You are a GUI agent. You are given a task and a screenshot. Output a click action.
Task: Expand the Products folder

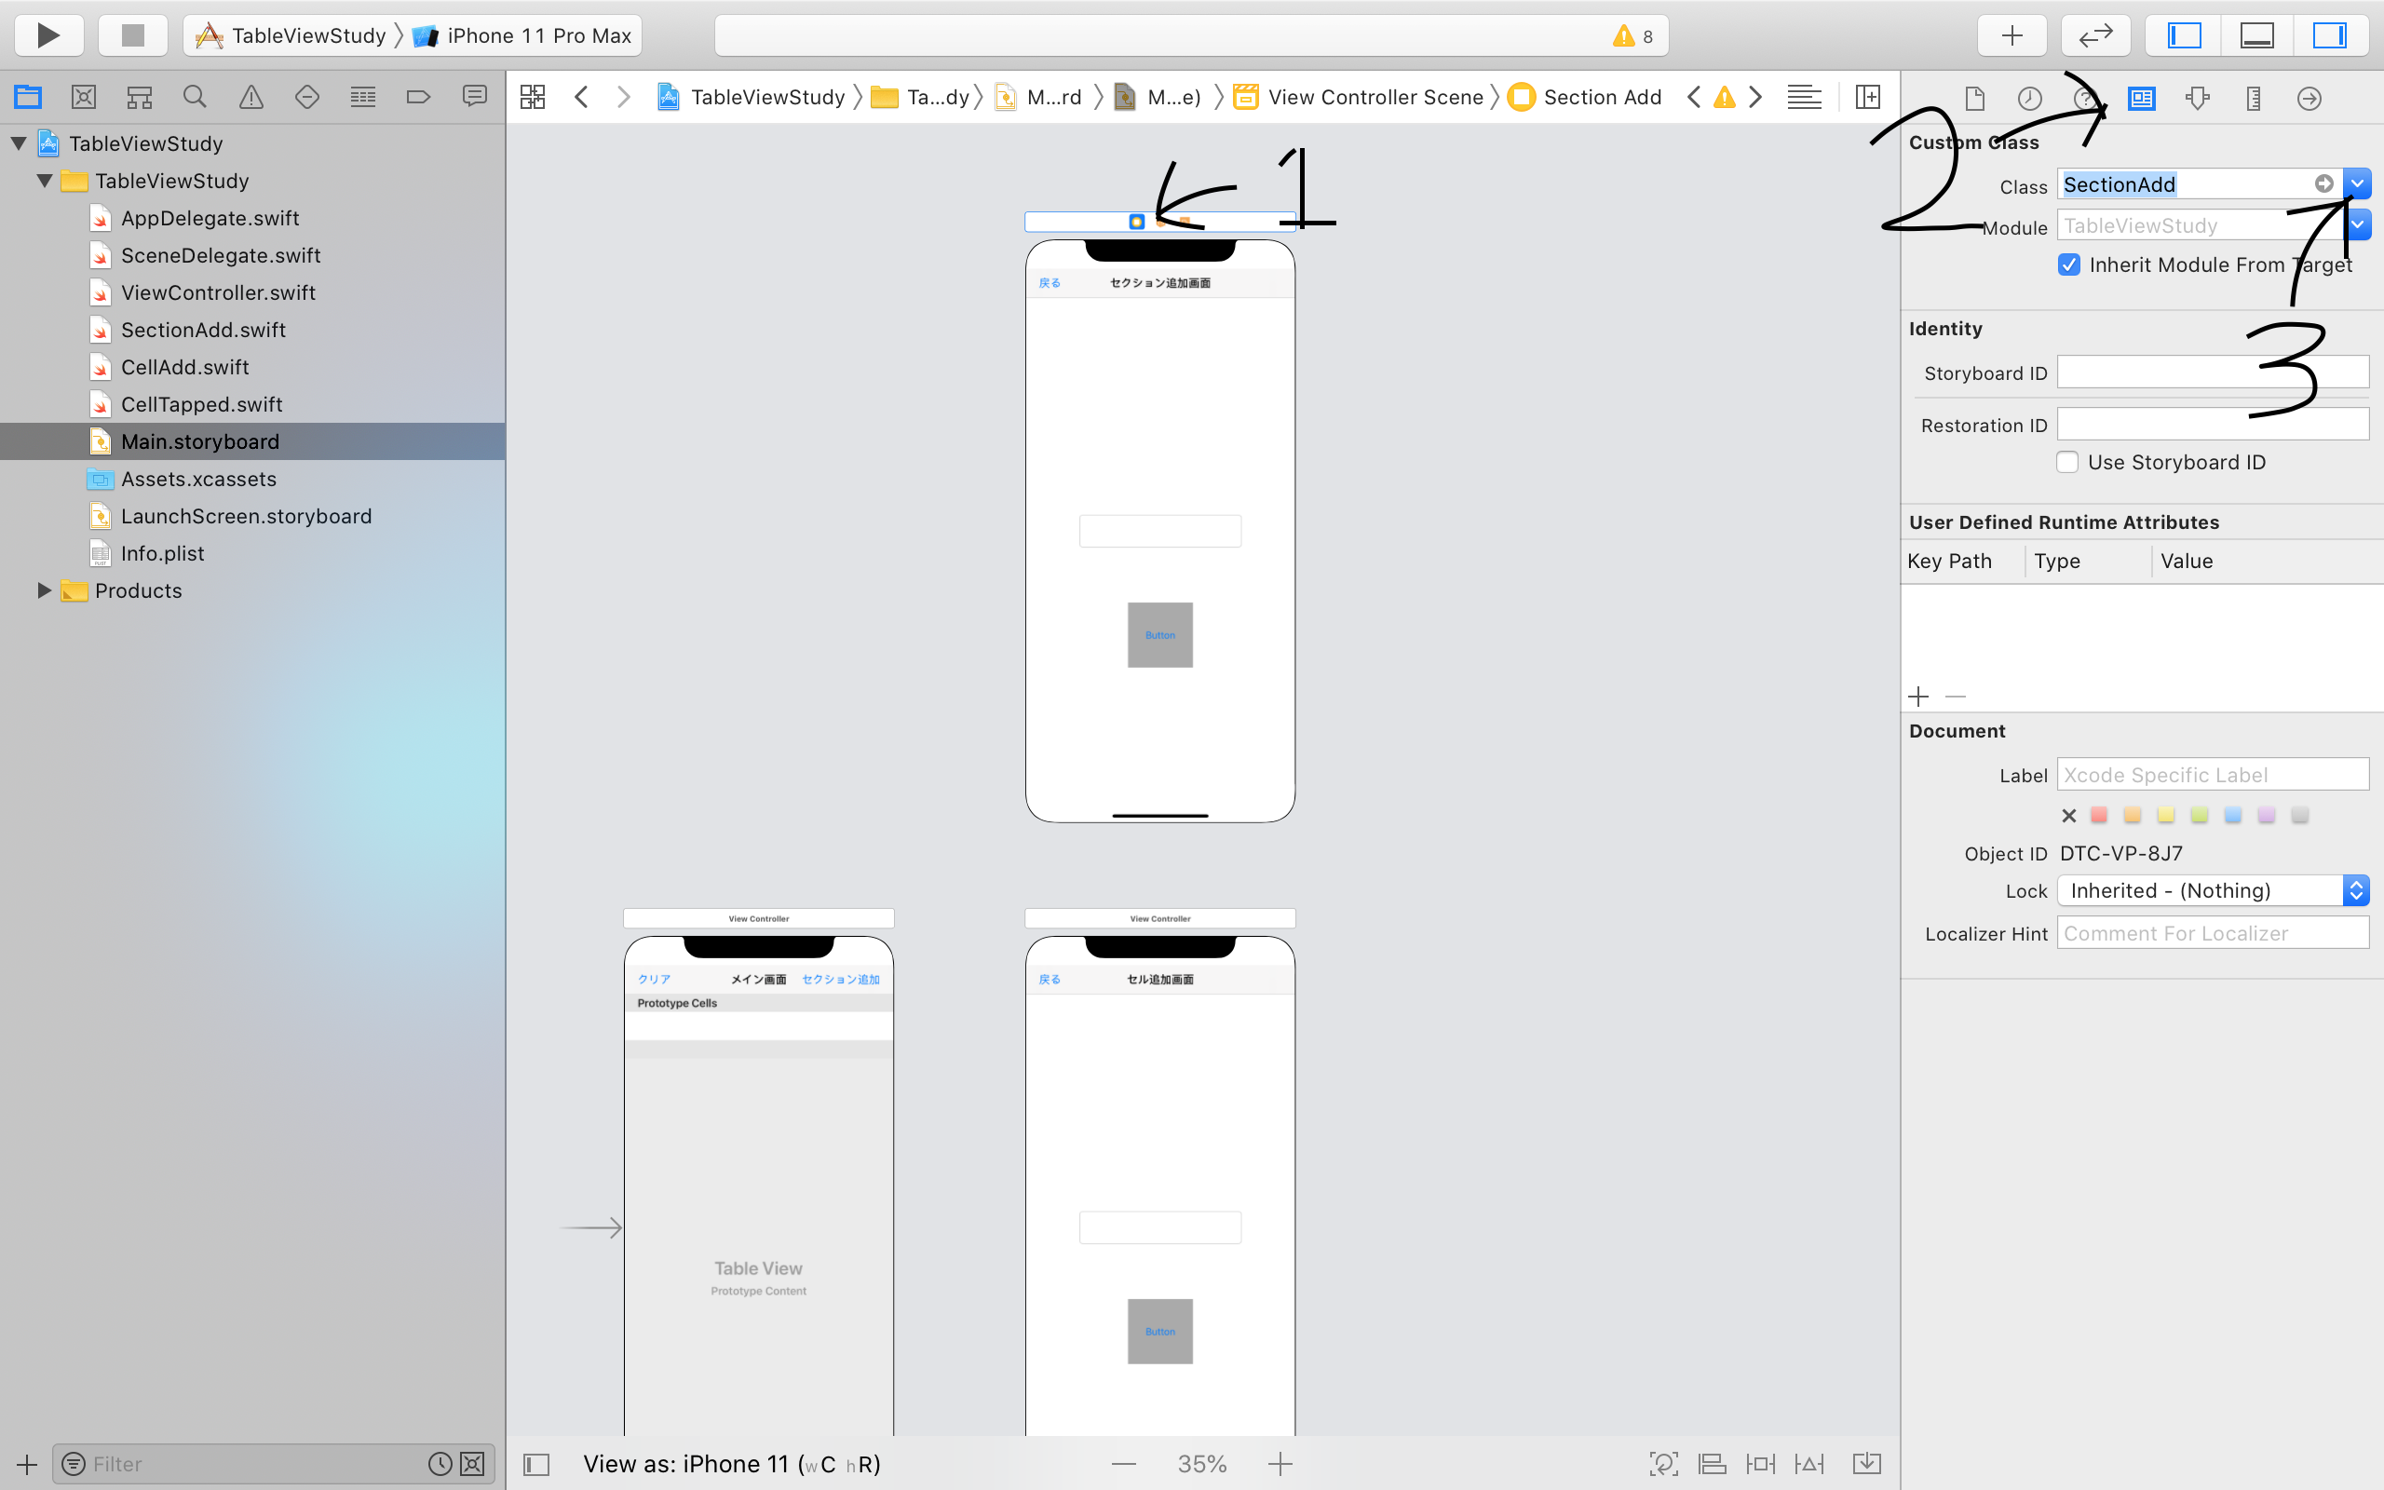(x=44, y=590)
